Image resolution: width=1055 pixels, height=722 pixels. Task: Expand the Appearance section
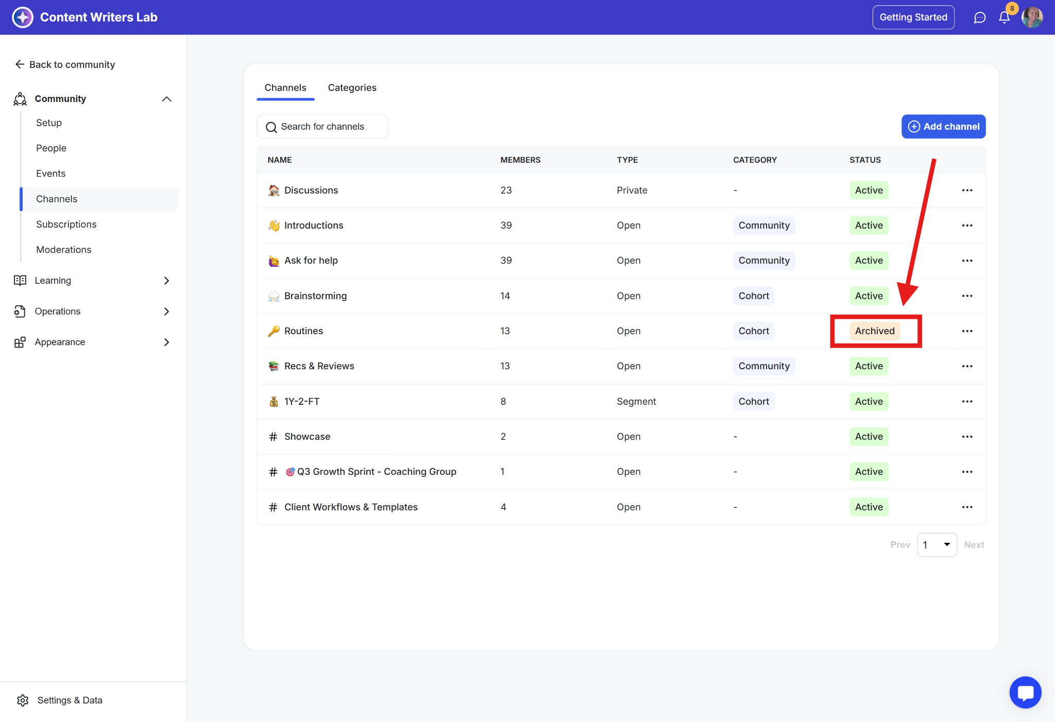tap(166, 342)
